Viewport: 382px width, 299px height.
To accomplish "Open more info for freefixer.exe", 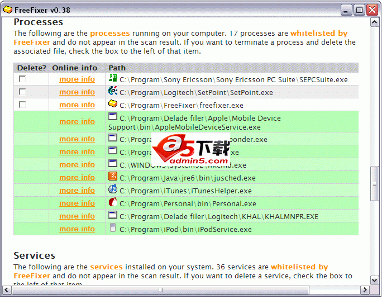I will (77, 105).
